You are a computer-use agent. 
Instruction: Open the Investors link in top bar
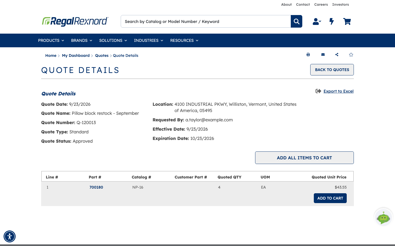(x=340, y=4)
